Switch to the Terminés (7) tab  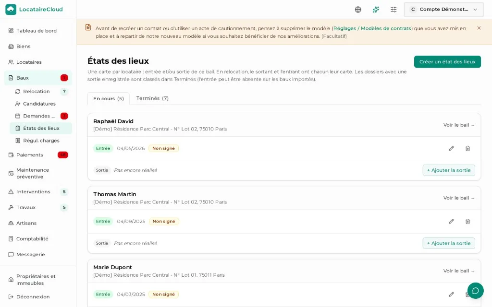152,98
